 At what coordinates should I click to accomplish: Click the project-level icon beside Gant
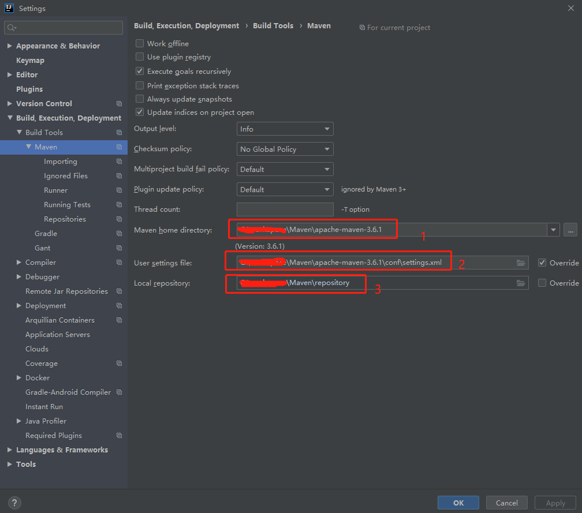pyautogui.click(x=119, y=248)
